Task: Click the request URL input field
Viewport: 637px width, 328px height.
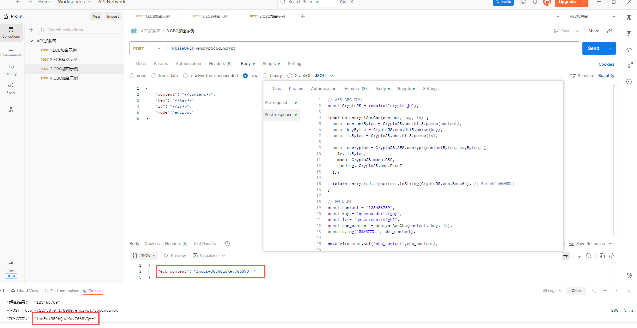Action: [373, 48]
